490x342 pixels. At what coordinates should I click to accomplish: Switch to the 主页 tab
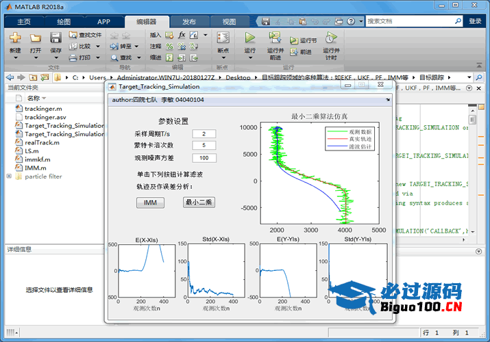(x=24, y=21)
